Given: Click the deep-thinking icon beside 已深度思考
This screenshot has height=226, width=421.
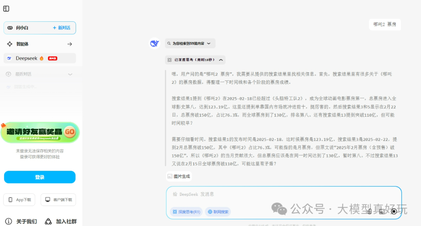Looking at the screenshot, I should pos(170,60).
